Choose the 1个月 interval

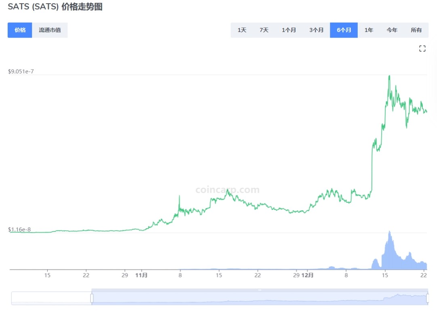coord(289,30)
